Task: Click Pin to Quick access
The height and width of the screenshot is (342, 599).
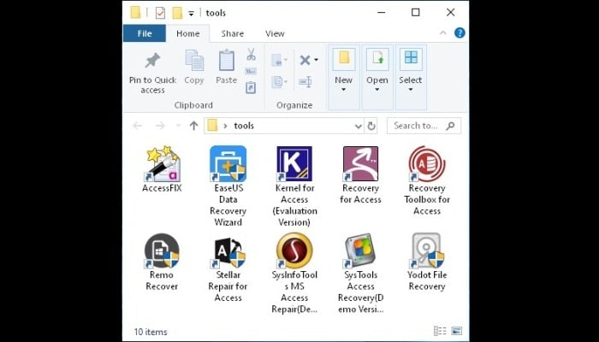Action: pos(152,73)
